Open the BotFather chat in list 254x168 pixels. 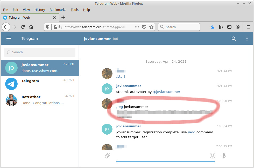(40, 100)
